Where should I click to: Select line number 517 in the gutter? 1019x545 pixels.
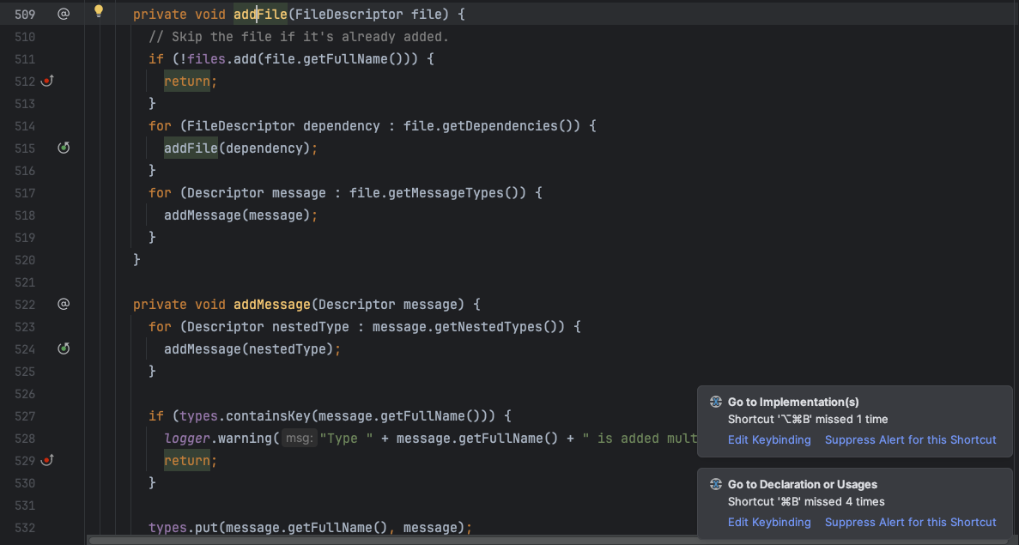(26, 192)
